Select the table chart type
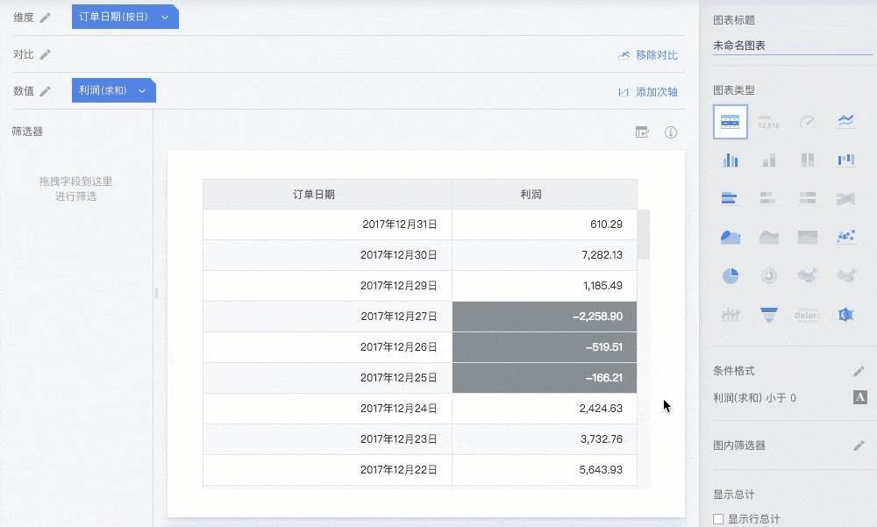 pyautogui.click(x=730, y=121)
